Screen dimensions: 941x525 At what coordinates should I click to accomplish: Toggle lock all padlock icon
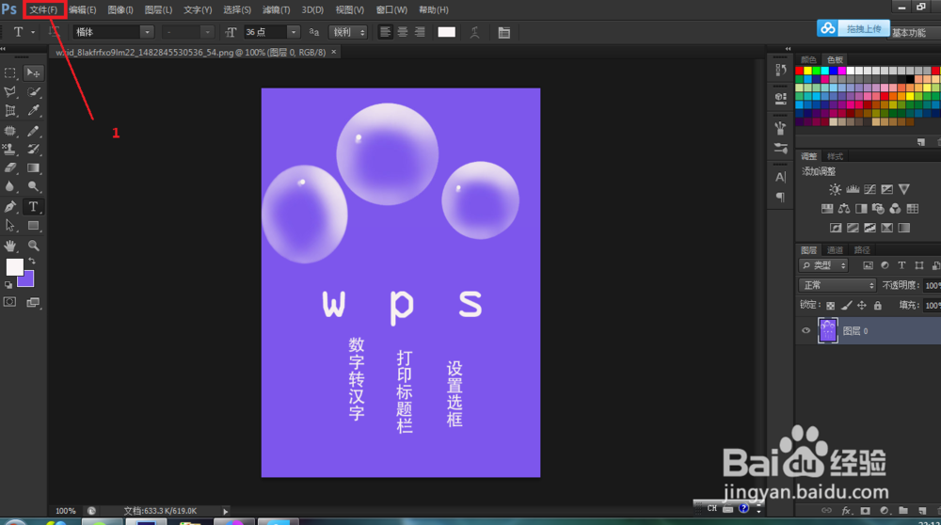point(878,306)
